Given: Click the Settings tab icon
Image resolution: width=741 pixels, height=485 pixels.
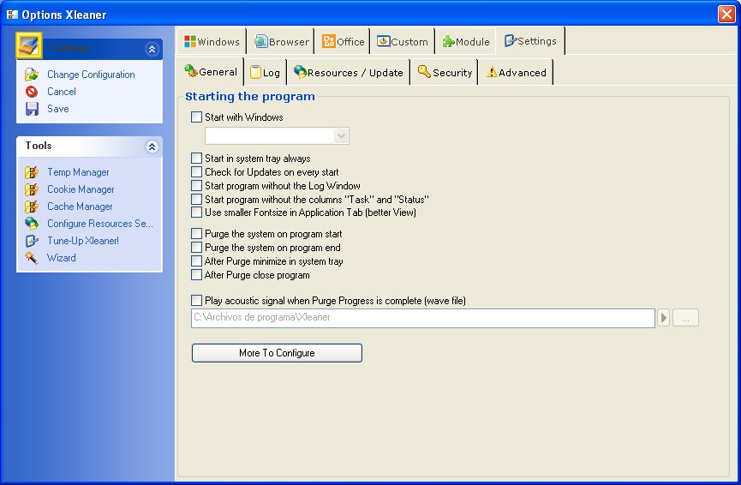Looking at the screenshot, I should [510, 40].
